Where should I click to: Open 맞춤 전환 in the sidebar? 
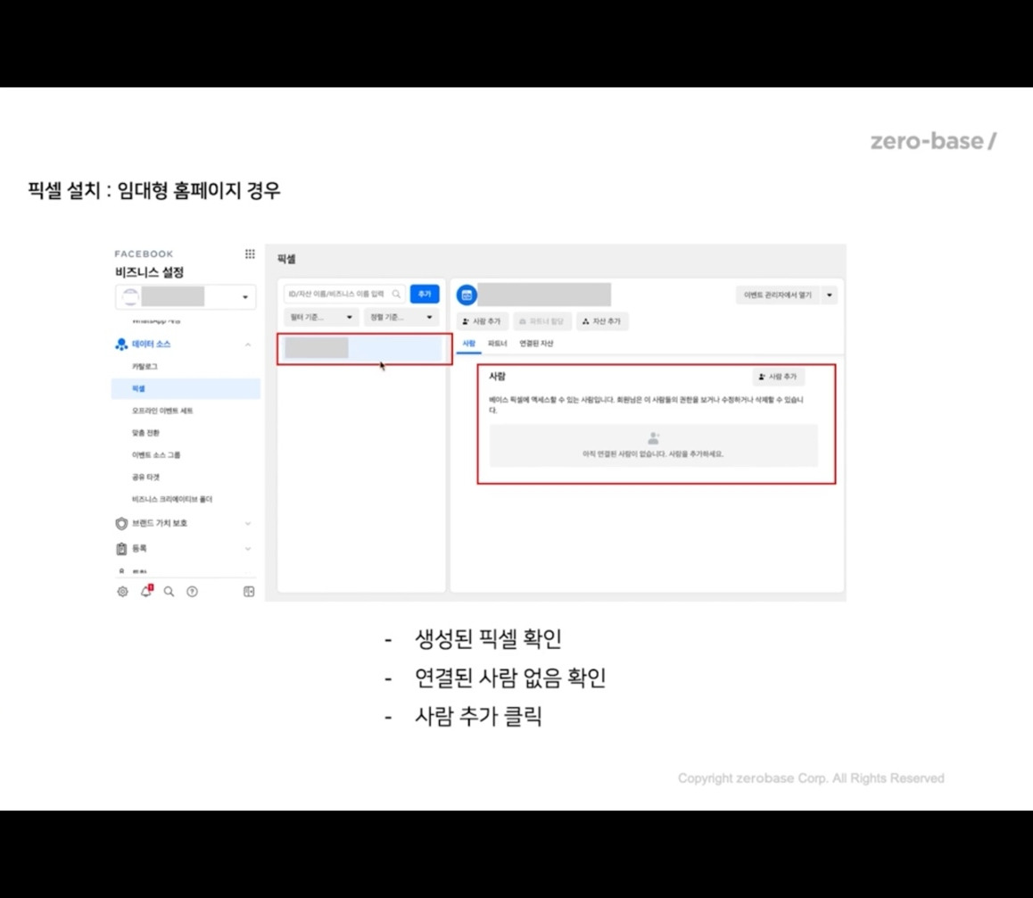click(x=145, y=433)
